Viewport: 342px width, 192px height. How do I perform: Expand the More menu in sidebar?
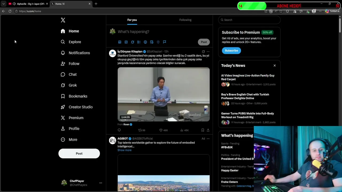tap(69, 139)
